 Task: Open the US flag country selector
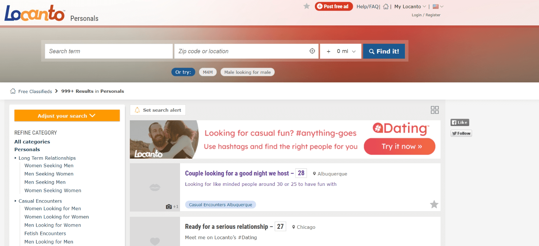pos(438,6)
